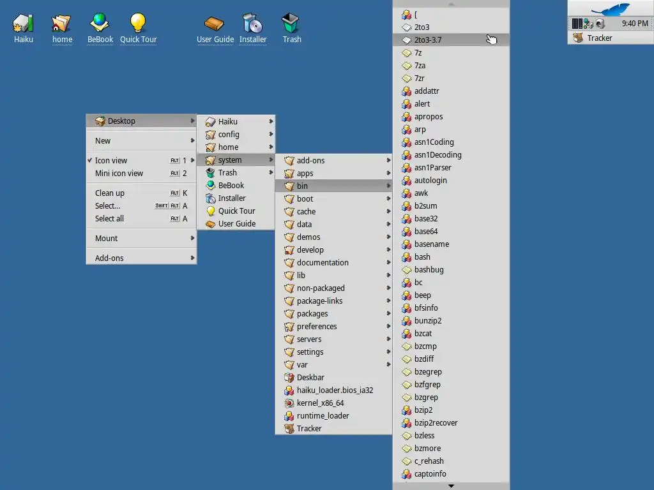Screen dimensions: 654x490
Task: Expand the Desktop menu header
Action: tap(141, 121)
